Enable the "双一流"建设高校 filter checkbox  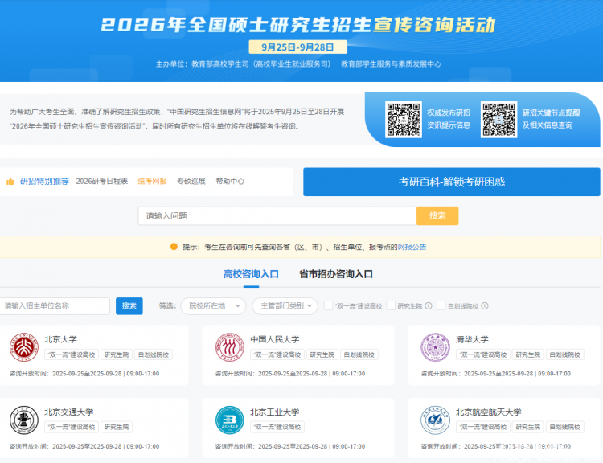(x=328, y=305)
